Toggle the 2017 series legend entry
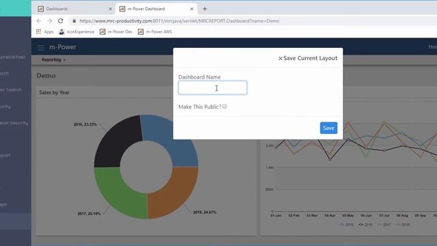This screenshot has width=437, height=246. click(x=384, y=225)
